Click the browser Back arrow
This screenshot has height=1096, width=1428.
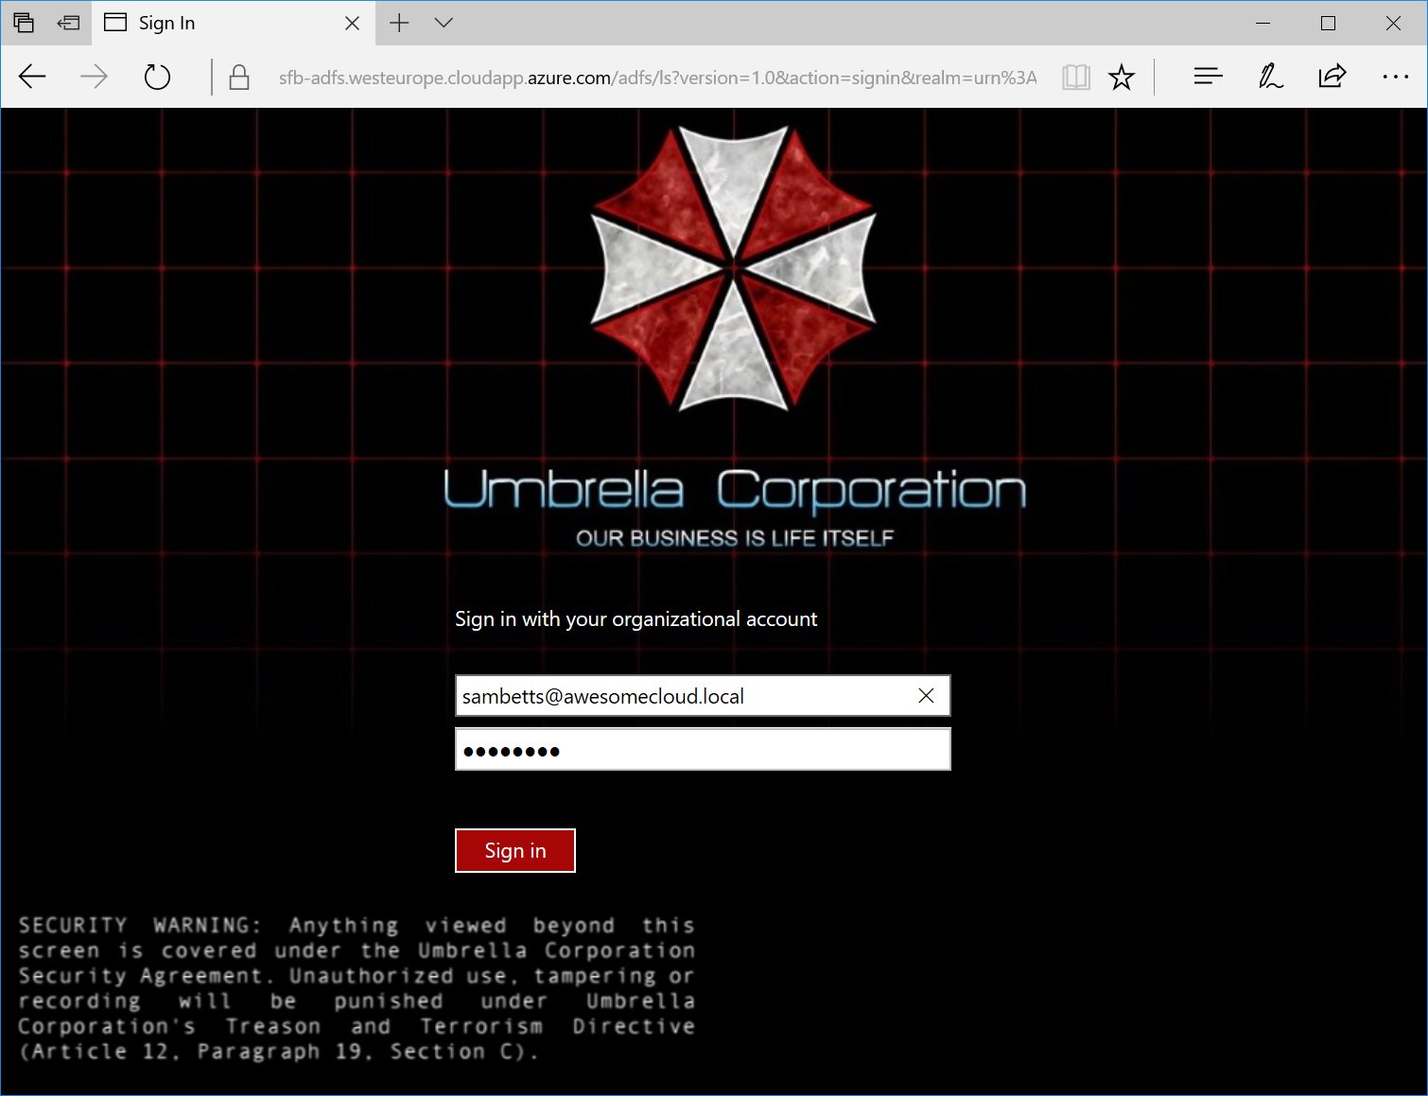32,77
